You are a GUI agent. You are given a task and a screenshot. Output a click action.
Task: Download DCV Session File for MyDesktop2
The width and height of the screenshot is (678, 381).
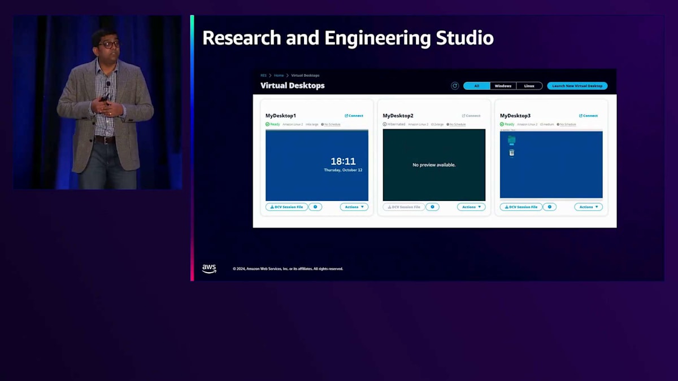(x=404, y=207)
